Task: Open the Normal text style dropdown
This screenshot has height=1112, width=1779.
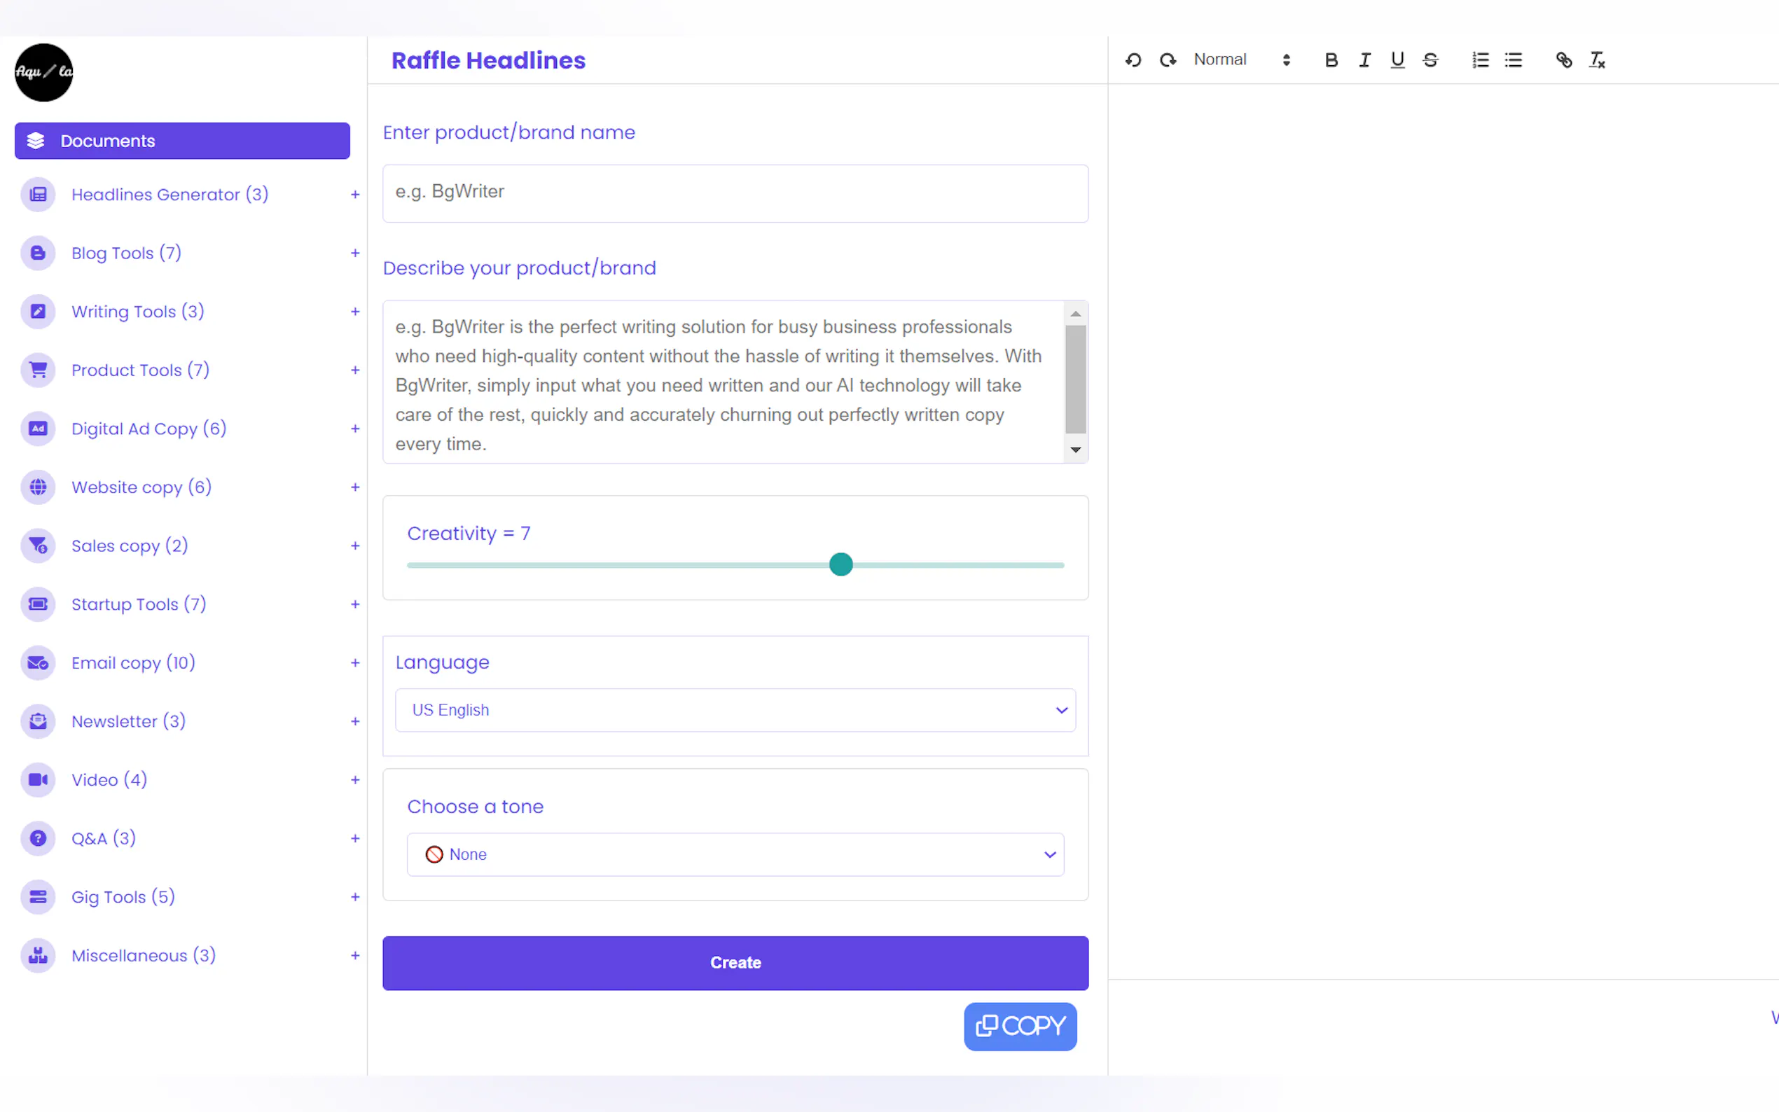Action: [x=1241, y=60]
